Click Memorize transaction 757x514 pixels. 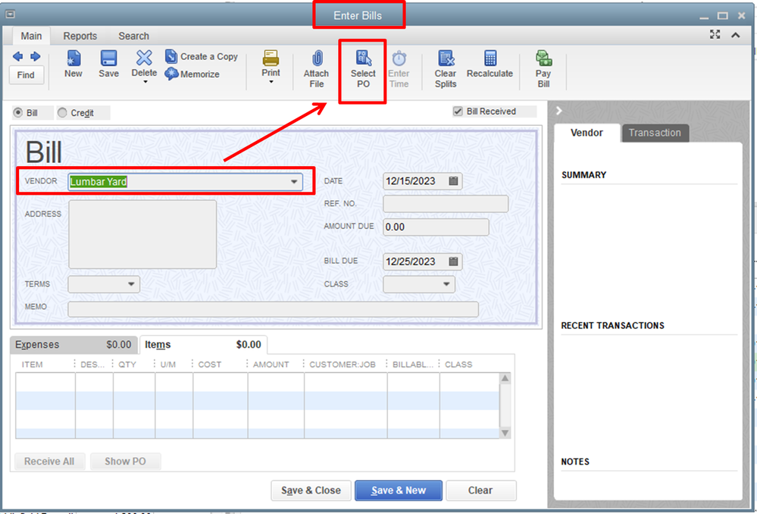point(192,74)
